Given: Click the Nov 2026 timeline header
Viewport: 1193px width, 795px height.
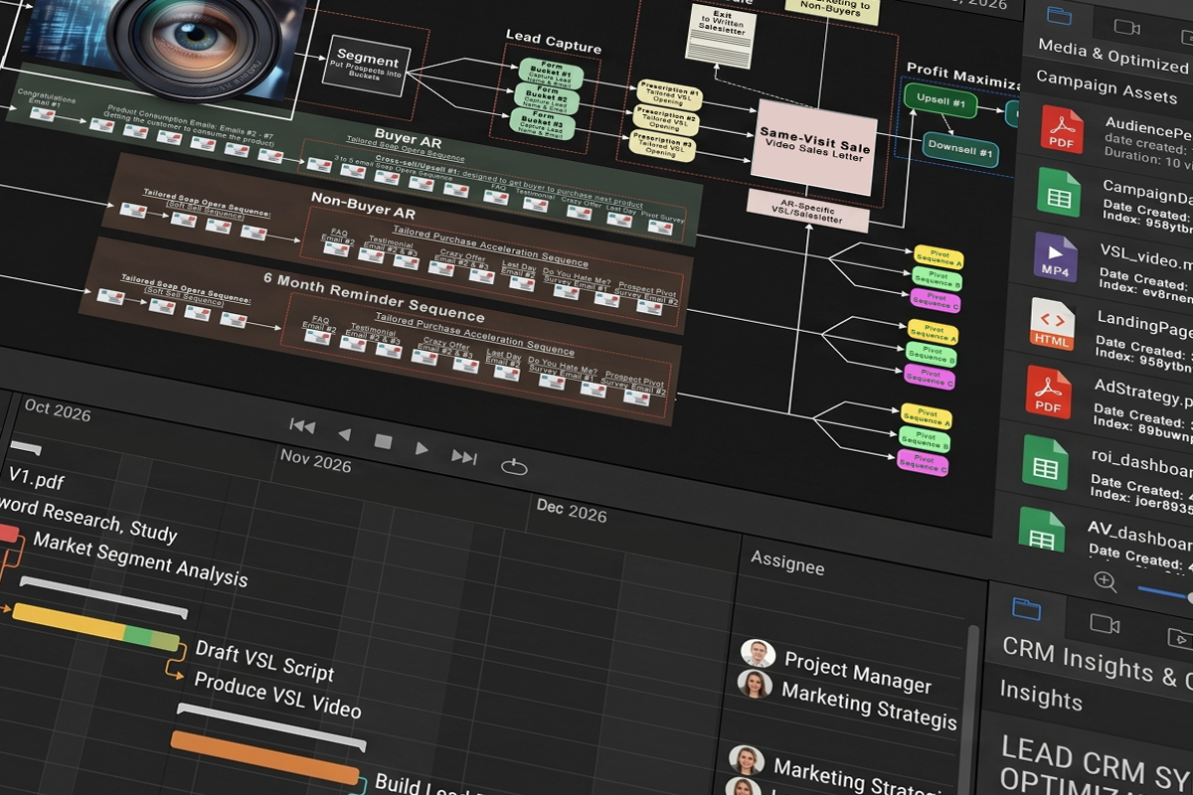Looking at the screenshot, I should click(x=316, y=460).
